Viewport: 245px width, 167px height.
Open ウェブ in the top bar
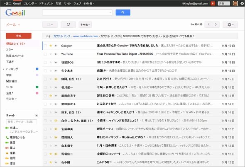[x=77, y=3]
